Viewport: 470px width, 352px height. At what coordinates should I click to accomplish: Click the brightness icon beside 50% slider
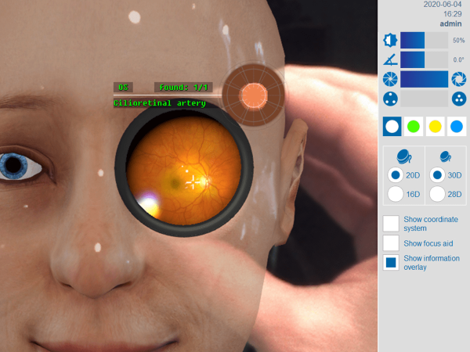coord(390,40)
